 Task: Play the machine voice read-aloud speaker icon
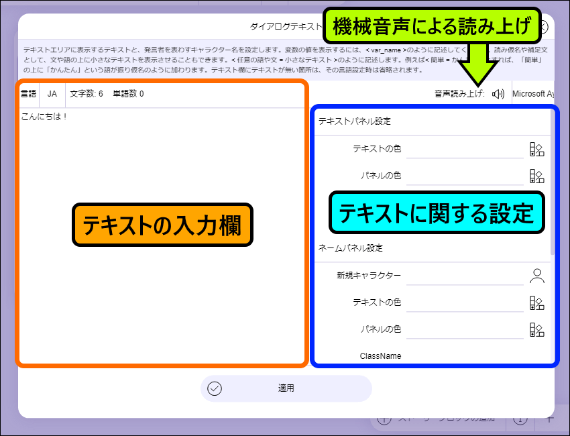[498, 94]
